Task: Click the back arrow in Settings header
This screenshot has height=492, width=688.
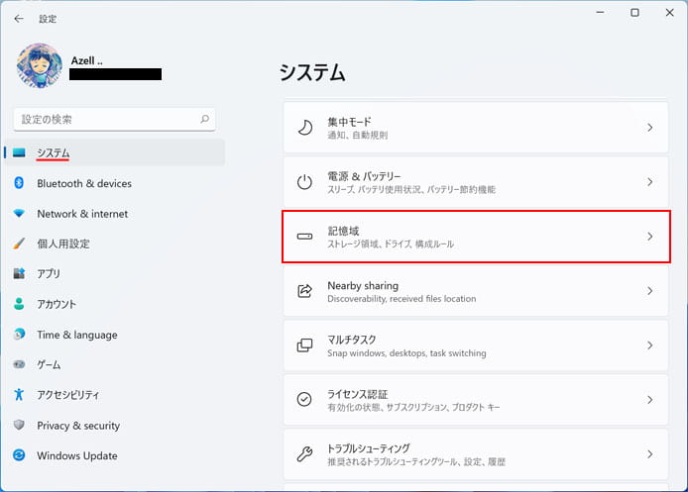Action: 19,19
